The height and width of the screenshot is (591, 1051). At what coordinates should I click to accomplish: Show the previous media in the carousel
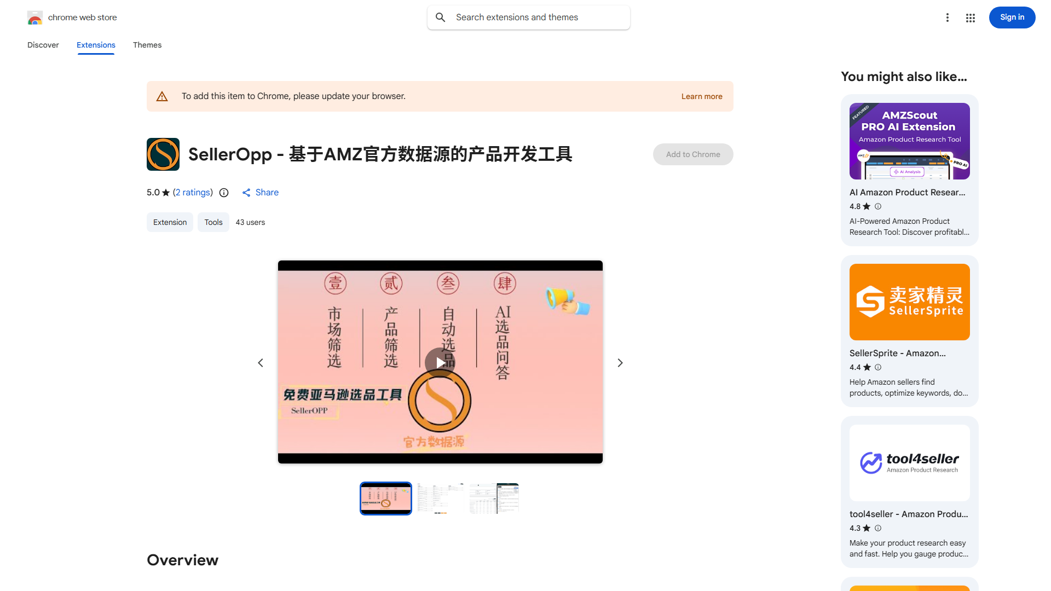pos(260,362)
